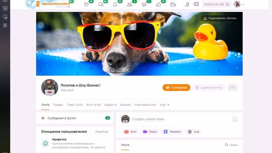Open the hobbies icon in top bar
272x153 pixels.
[x=173, y=5]
